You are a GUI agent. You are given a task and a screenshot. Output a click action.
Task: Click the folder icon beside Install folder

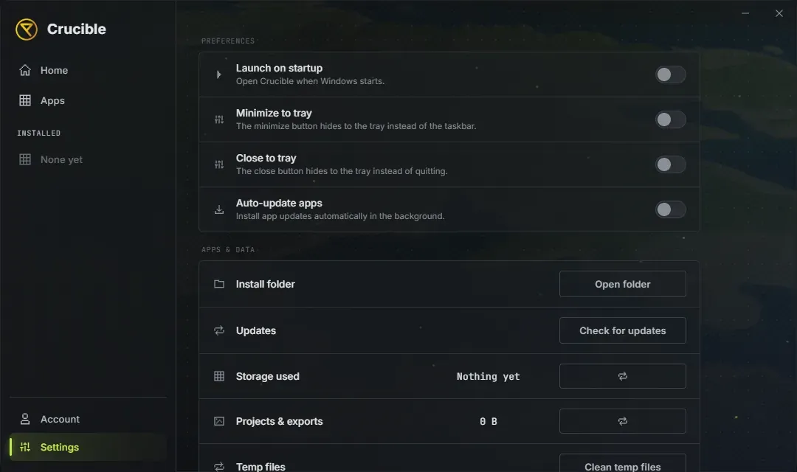pyautogui.click(x=219, y=284)
